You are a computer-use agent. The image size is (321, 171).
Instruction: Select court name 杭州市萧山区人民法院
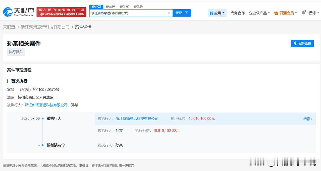tap(35, 97)
